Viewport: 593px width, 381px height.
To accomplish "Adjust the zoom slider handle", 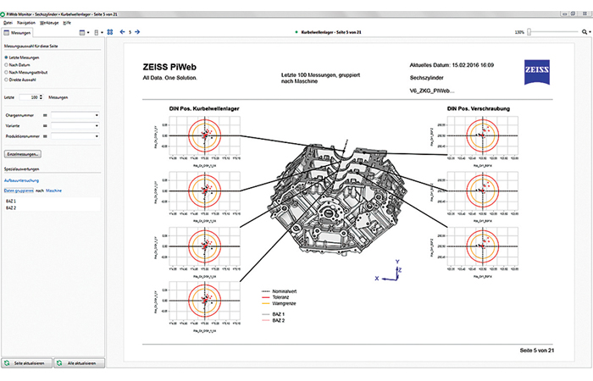I will coord(529,32).
